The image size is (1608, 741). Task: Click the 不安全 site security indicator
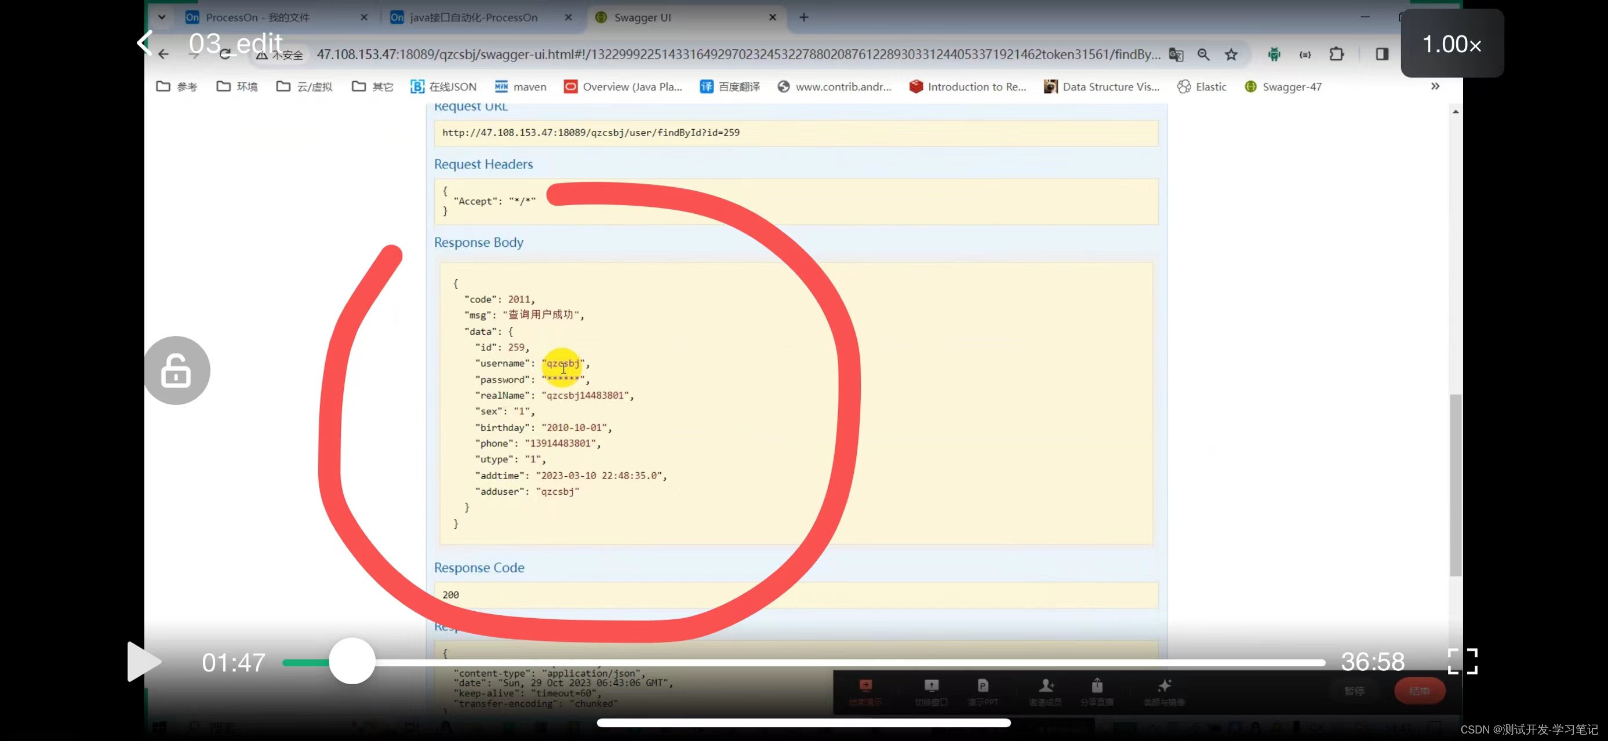coord(279,55)
